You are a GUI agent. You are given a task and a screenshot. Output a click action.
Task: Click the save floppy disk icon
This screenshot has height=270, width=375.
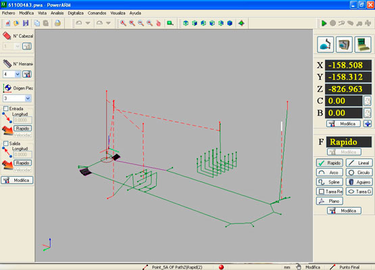point(26,23)
